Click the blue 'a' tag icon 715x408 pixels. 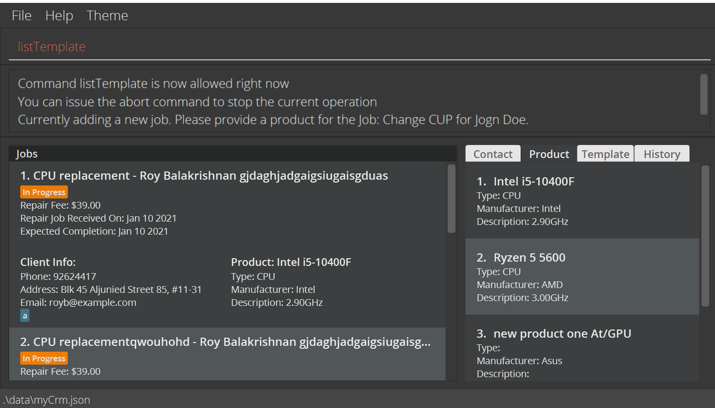pyautogui.click(x=25, y=316)
